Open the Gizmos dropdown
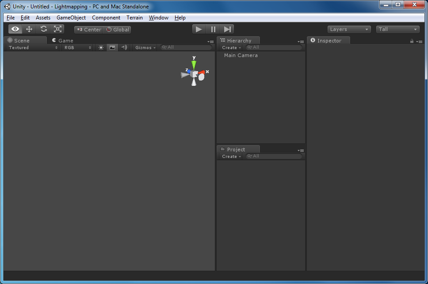Image resolution: width=428 pixels, height=284 pixels. (145, 47)
